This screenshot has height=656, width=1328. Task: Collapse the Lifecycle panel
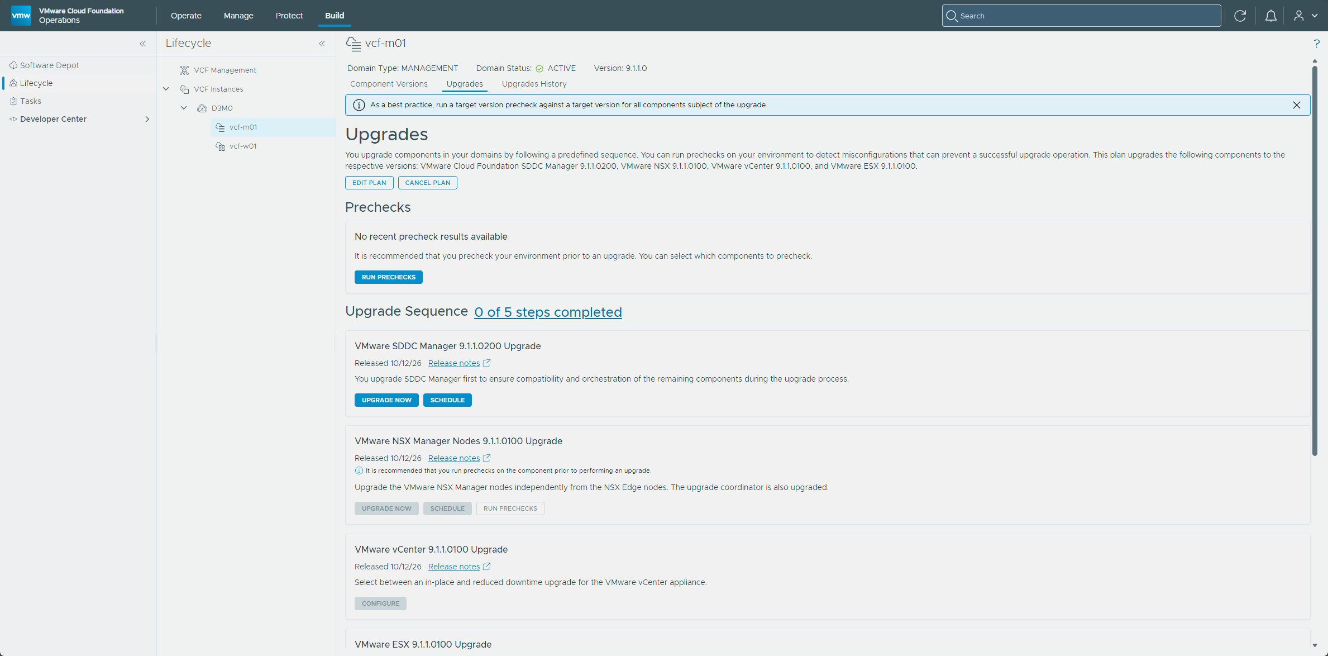tap(322, 44)
